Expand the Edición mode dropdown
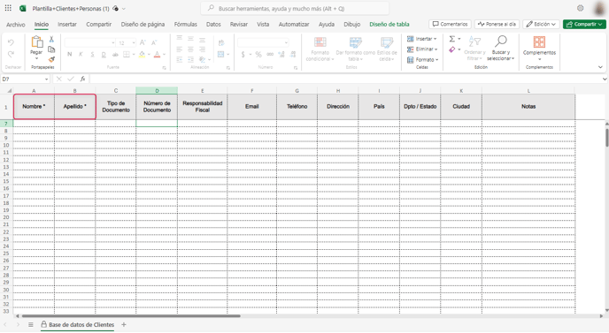609x333 pixels. pyautogui.click(x=541, y=24)
